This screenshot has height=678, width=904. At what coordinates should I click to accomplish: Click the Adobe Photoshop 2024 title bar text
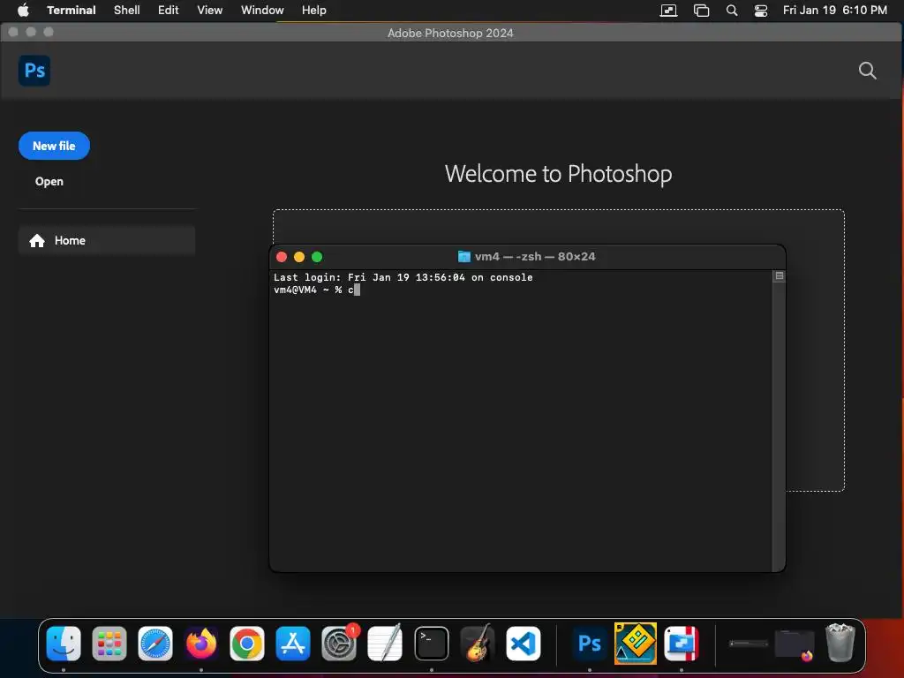pyautogui.click(x=450, y=33)
